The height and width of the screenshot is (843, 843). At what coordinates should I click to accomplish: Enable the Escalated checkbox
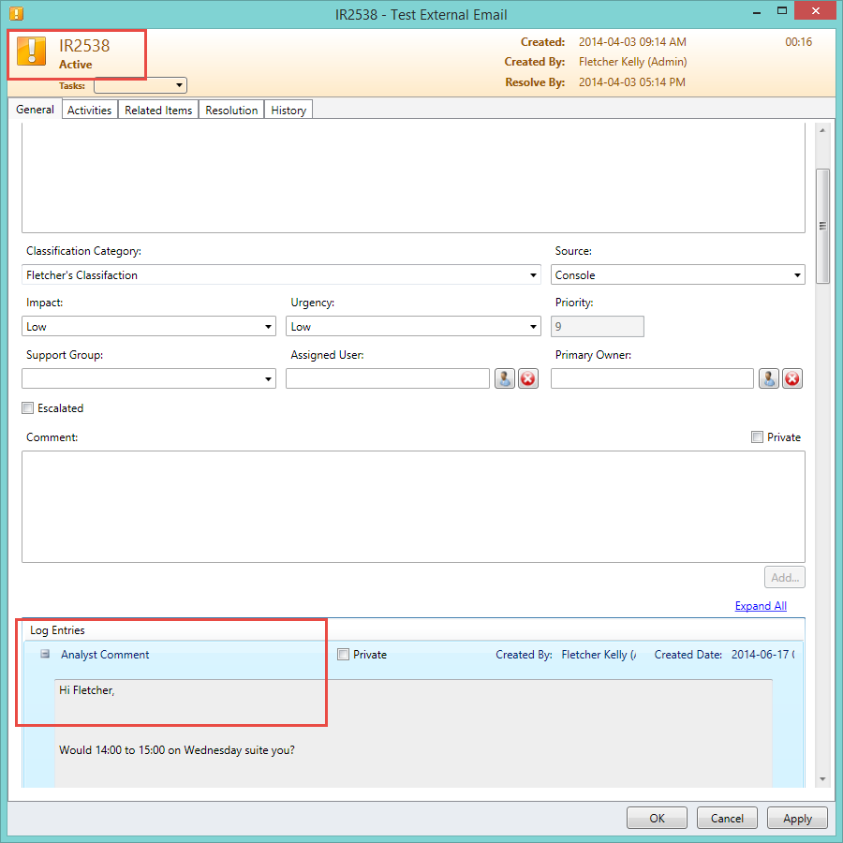pyautogui.click(x=28, y=408)
